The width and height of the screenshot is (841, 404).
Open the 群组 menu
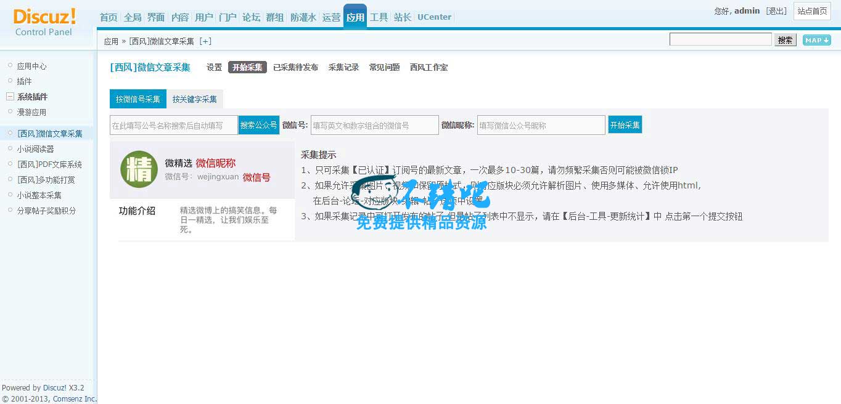[x=275, y=17]
